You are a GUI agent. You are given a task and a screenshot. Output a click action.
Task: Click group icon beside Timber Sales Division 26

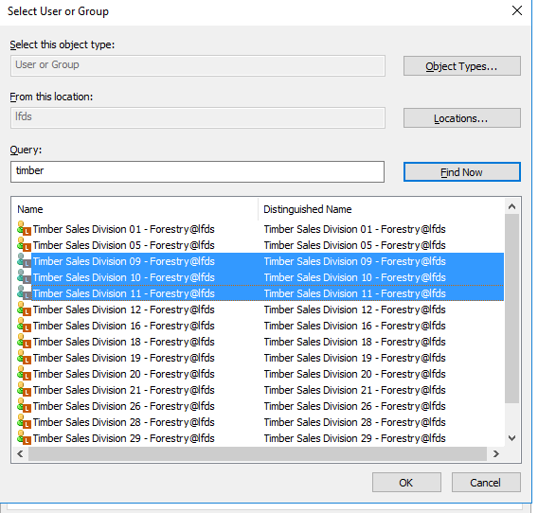click(24, 406)
